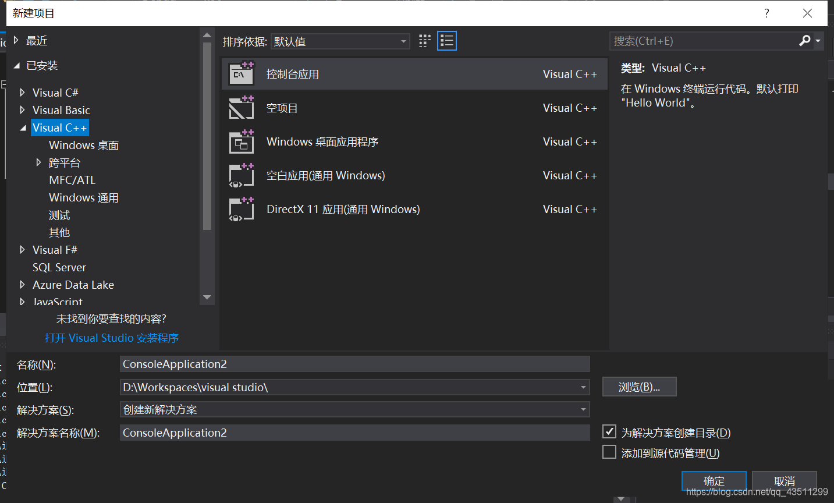Screen dimensions: 834x503
Task: Click 取消 to cancel
Action: 785,481
